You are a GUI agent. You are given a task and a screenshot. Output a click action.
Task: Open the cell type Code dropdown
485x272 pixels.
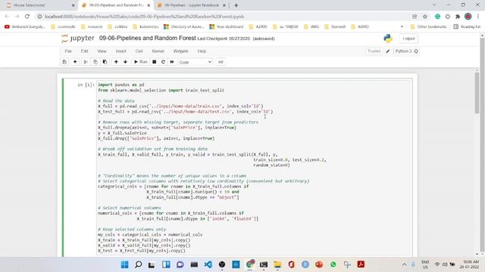pyautogui.click(x=196, y=62)
